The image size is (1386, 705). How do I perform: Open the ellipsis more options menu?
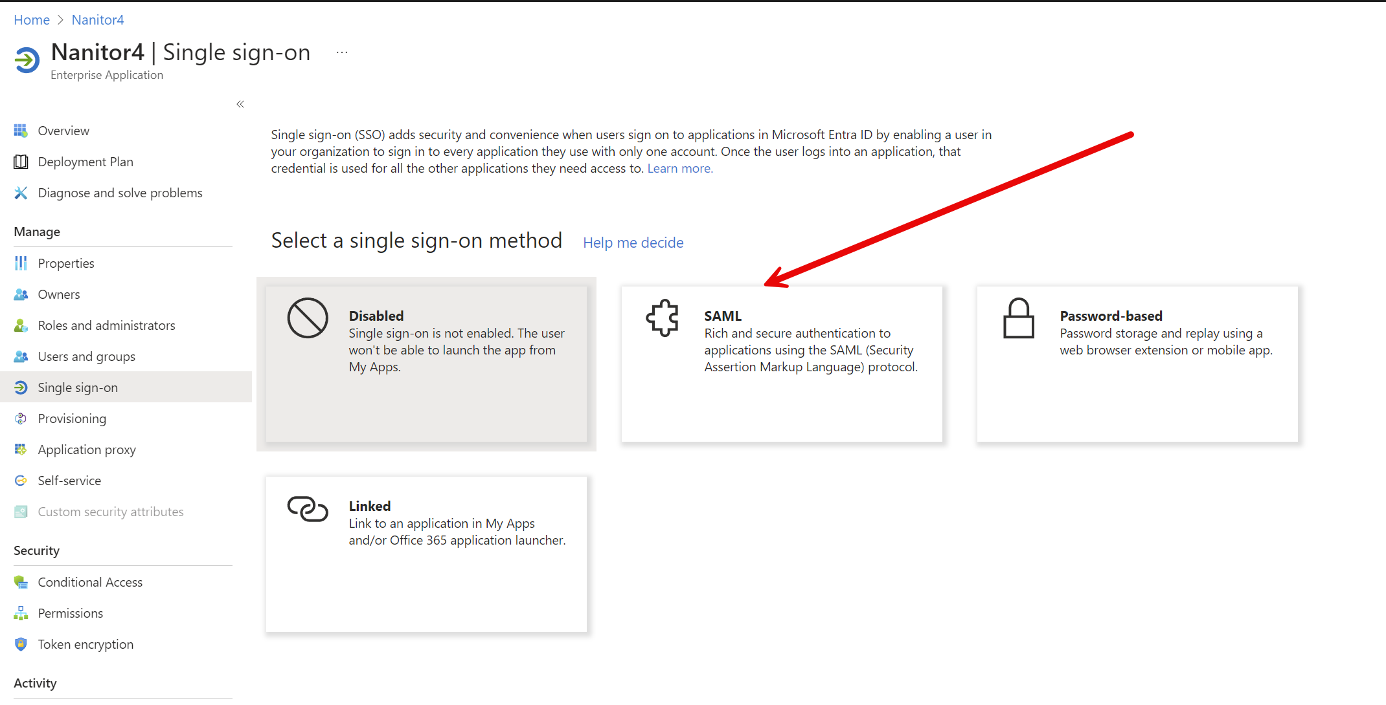[342, 52]
